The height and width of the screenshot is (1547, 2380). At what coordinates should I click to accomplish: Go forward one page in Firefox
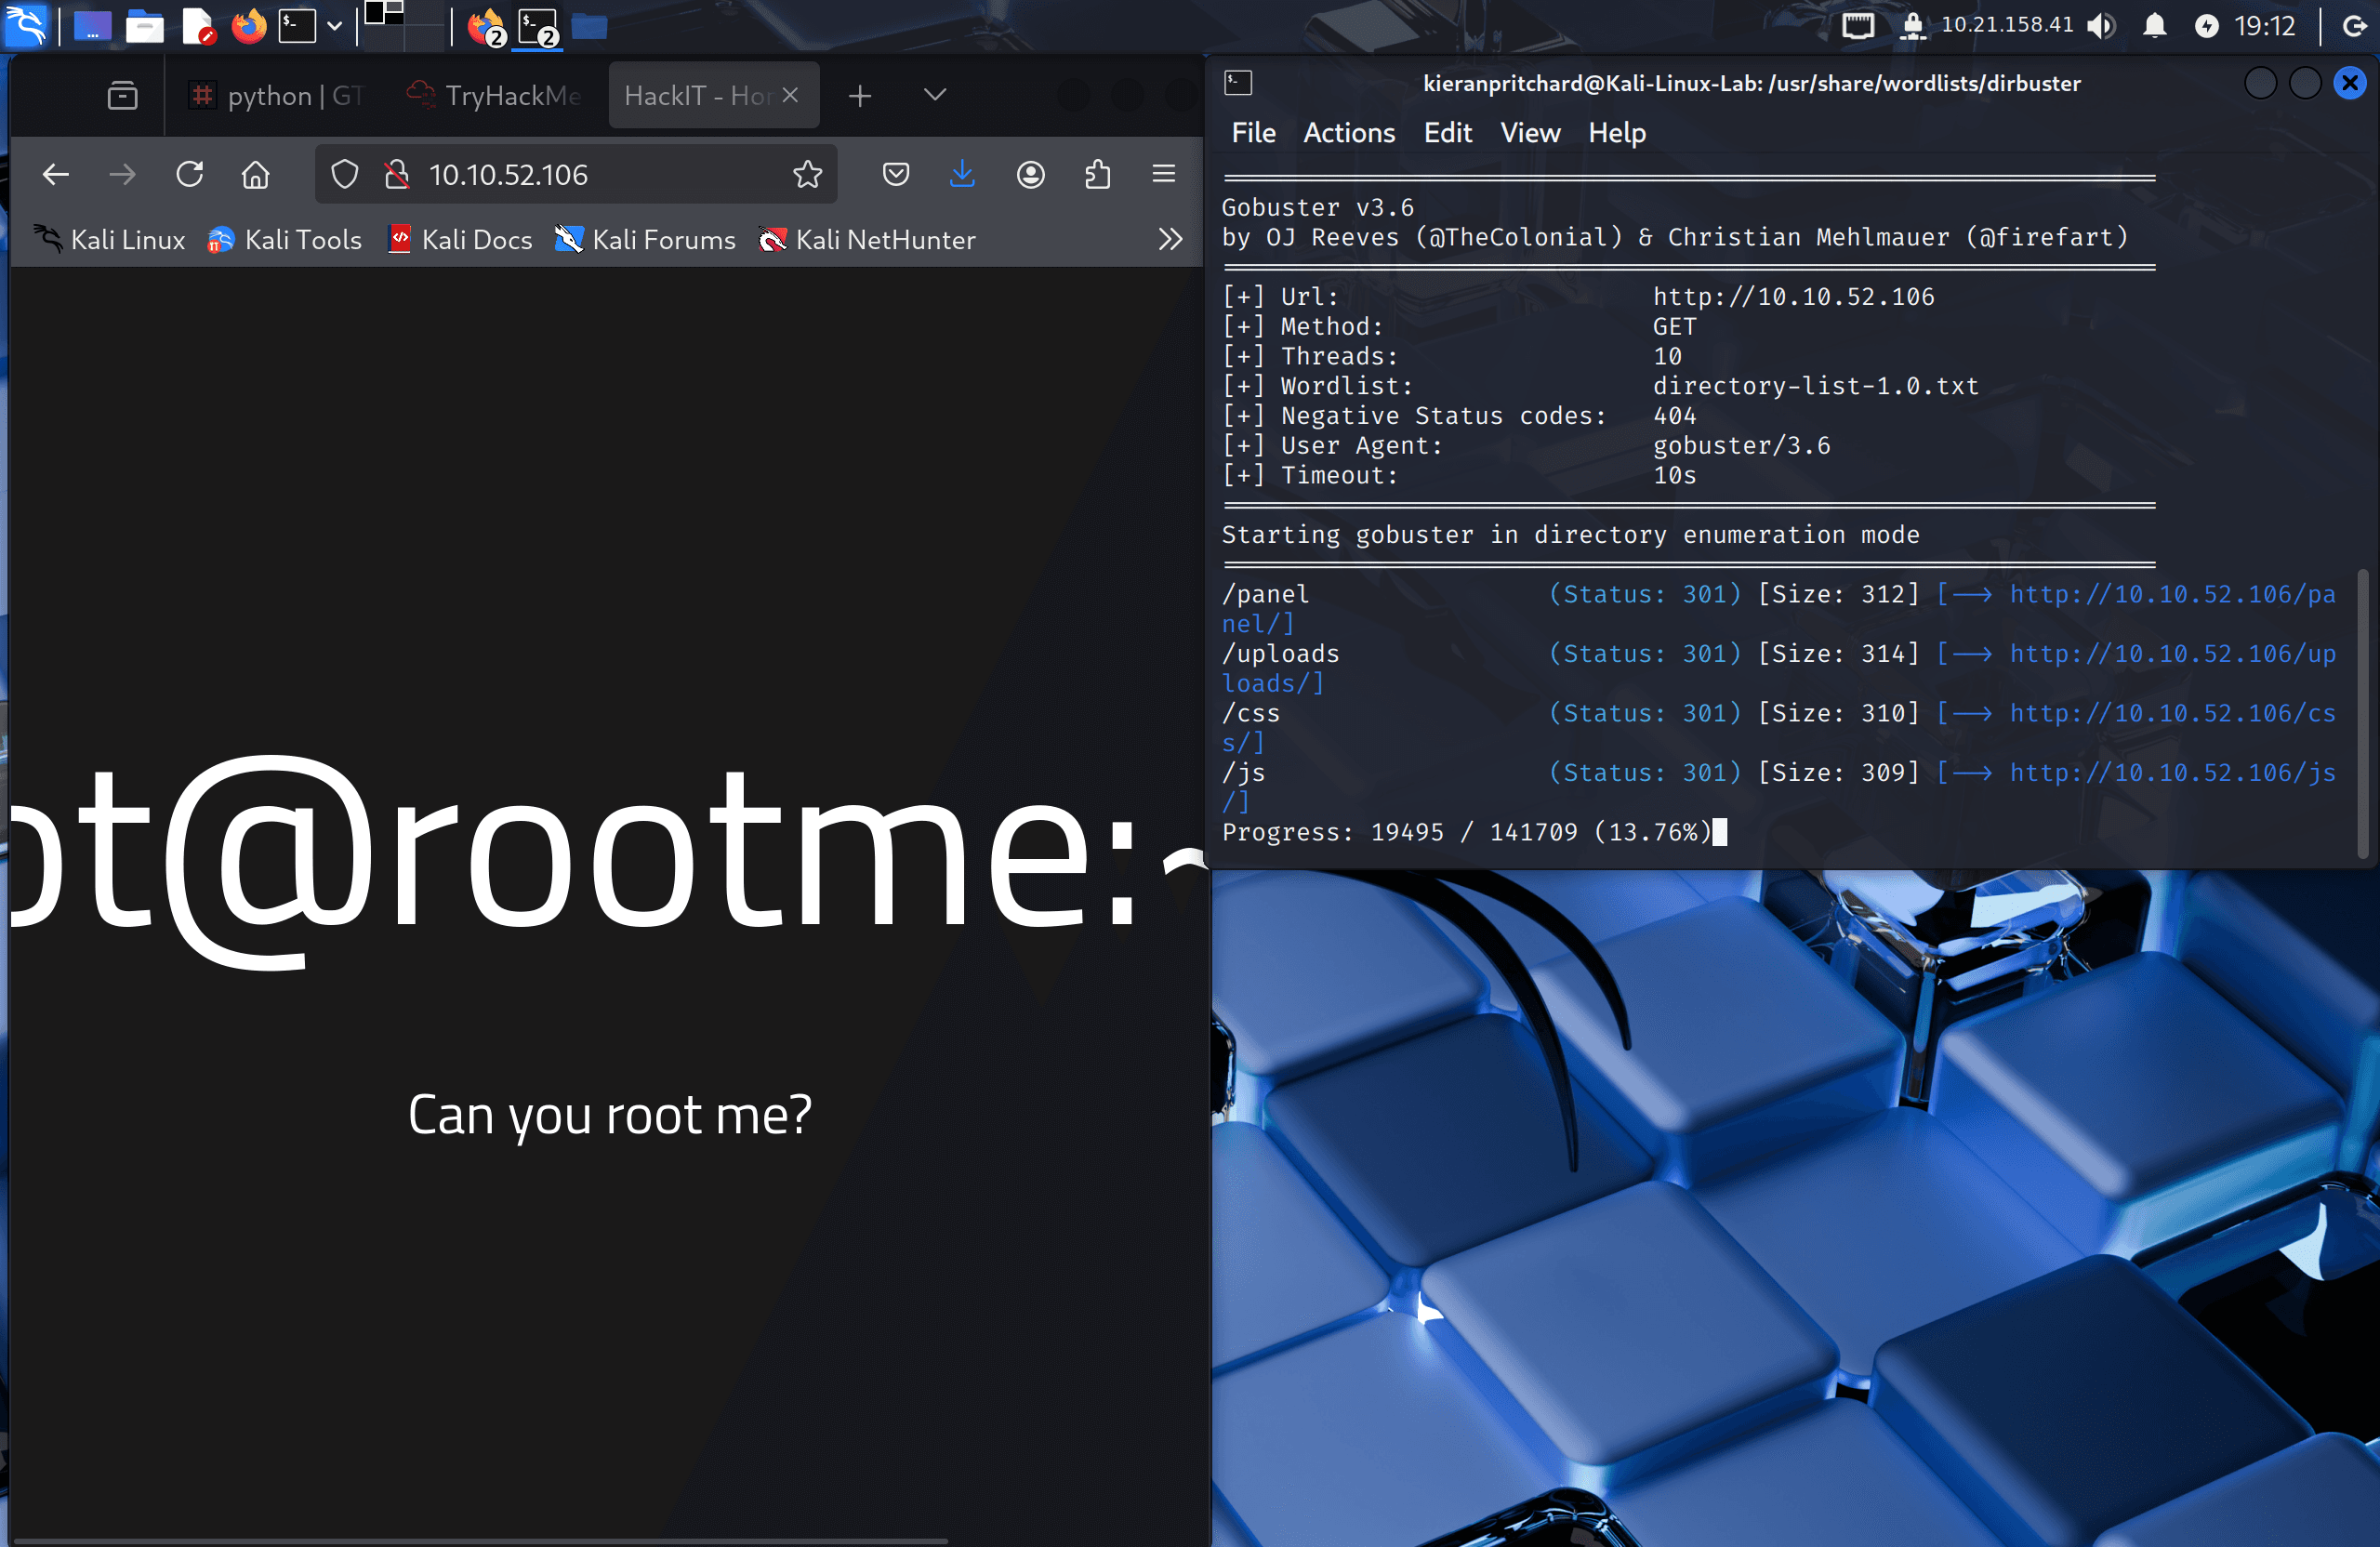click(x=122, y=175)
